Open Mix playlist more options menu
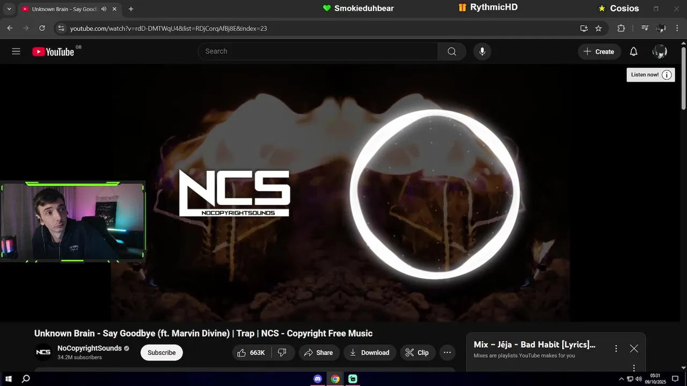Viewport: 687px width, 386px height. [616, 348]
